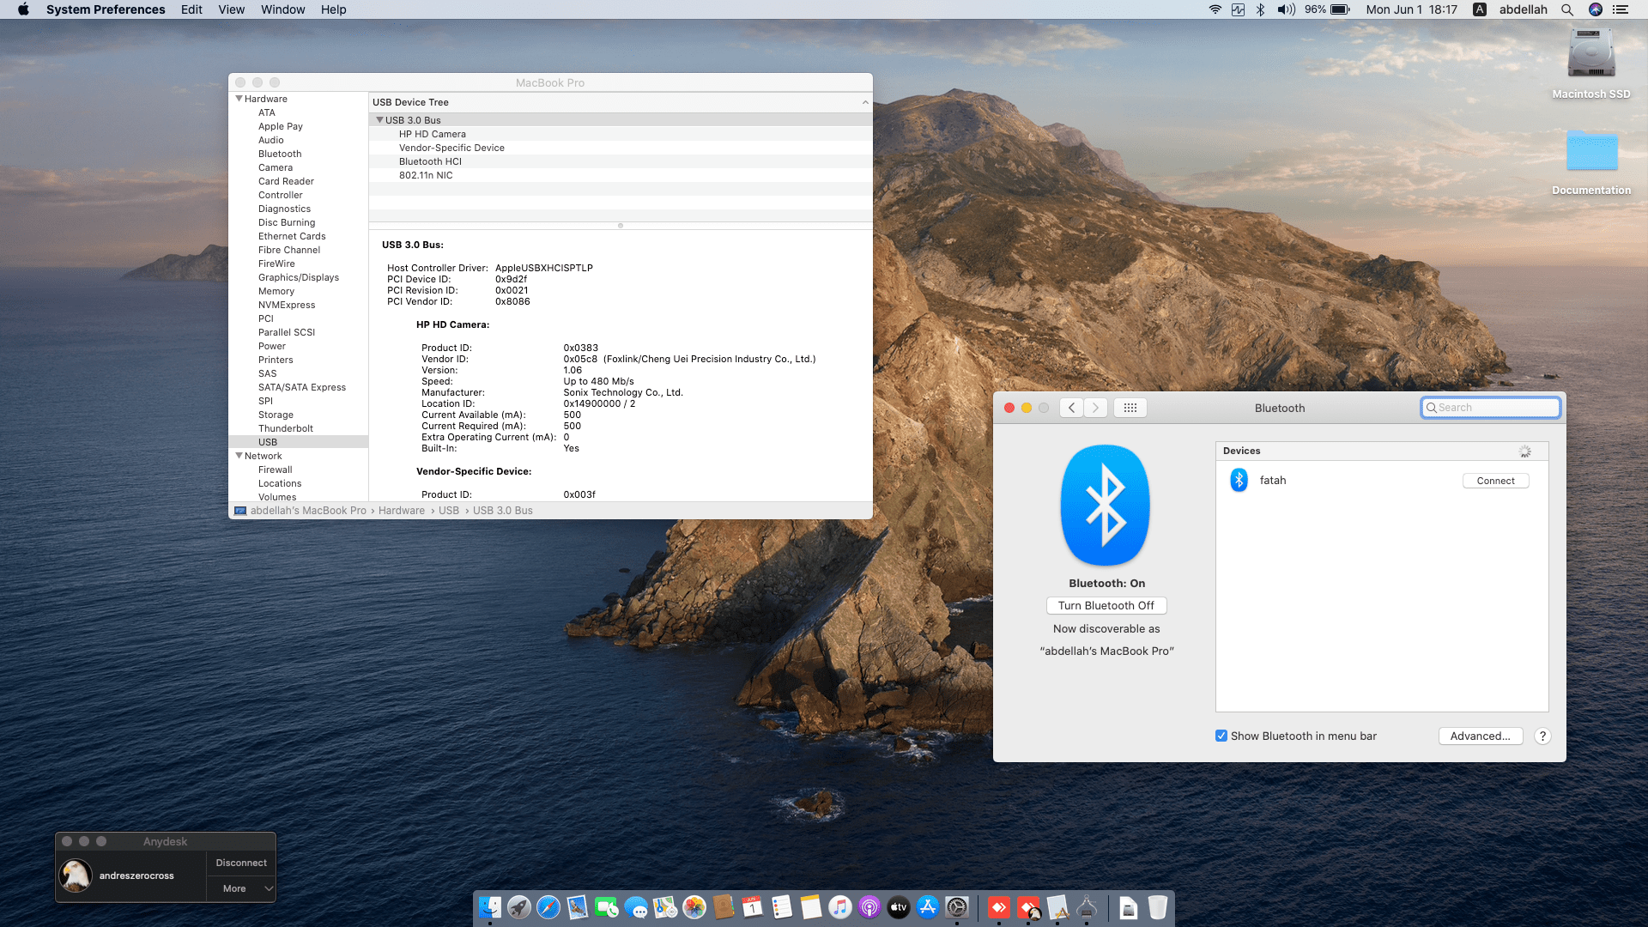Toggle Show Bluetooth in menu bar checkbox
Screen dimensions: 1648x927
coord(1221,736)
